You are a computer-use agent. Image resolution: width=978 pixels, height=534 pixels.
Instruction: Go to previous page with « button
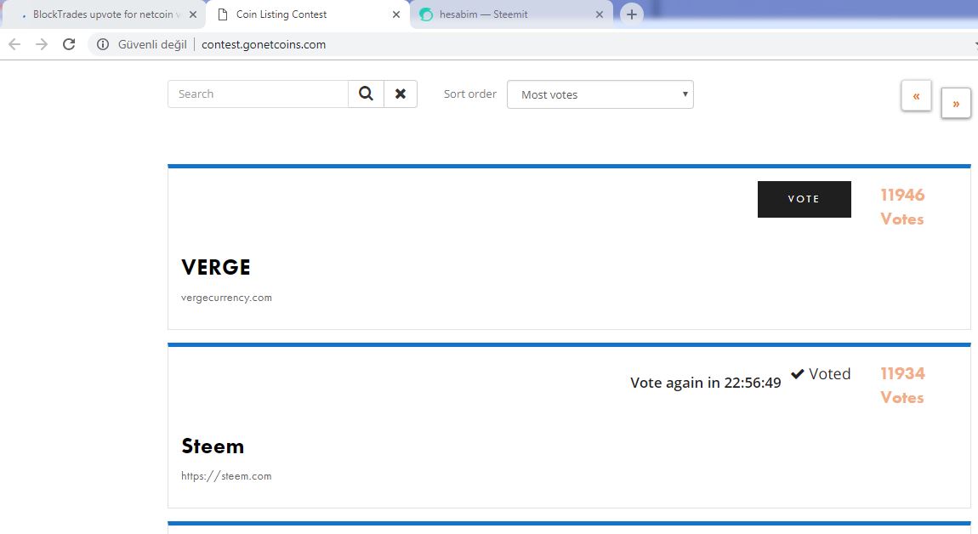tap(916, 96)
